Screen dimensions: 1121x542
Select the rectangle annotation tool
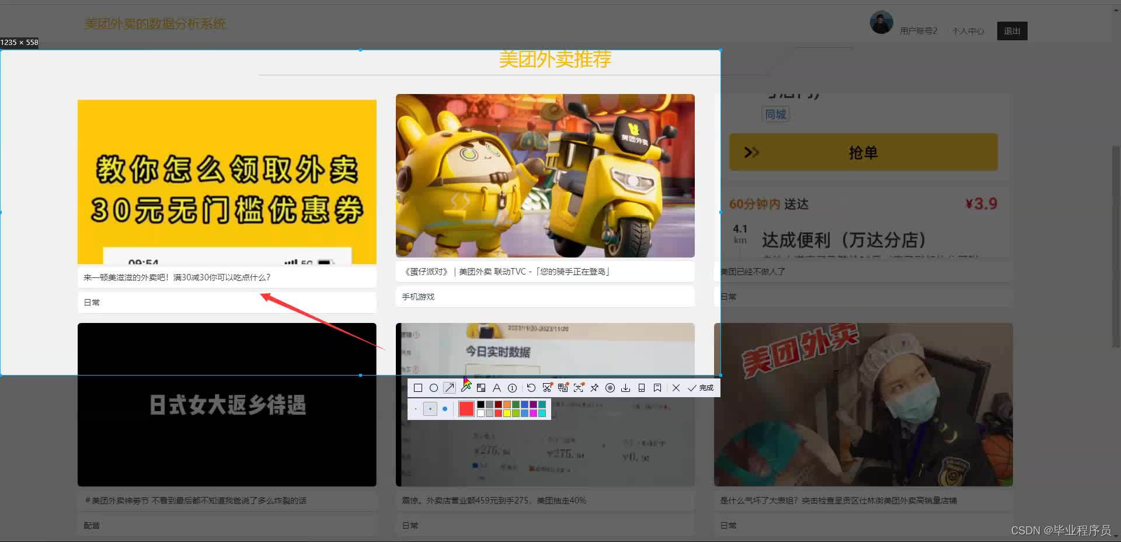[418, 388]
